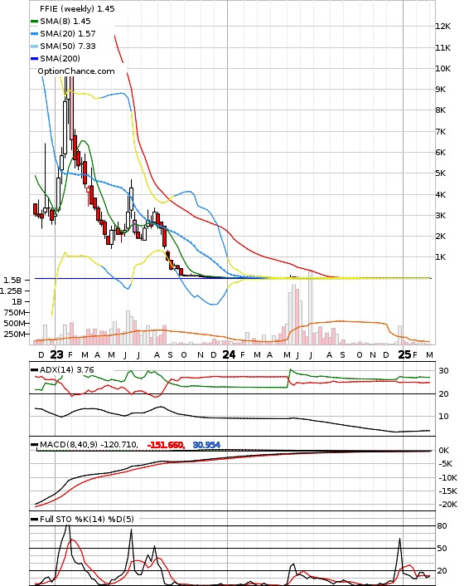469x586 pixels.
Task: Click the red MACD value -151.660
Action: (166, 445)
